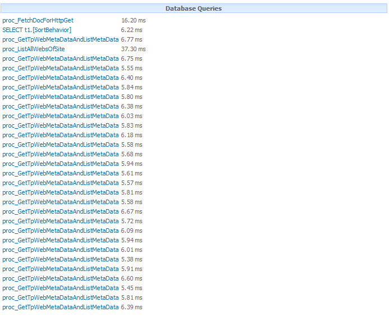
Task: Select the 6.40 ms duration value
Action: [x=132, y=78]
